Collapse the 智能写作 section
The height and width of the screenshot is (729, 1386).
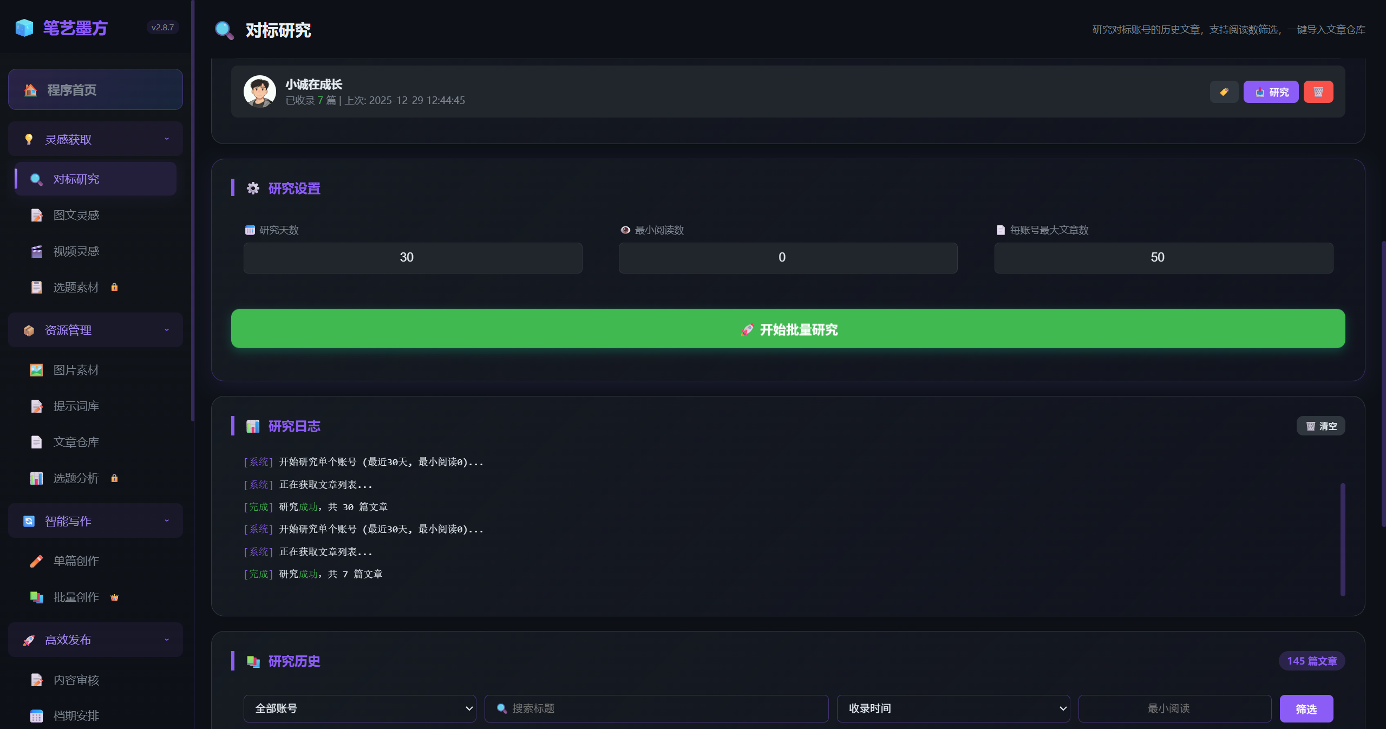(x=95, y=521)
